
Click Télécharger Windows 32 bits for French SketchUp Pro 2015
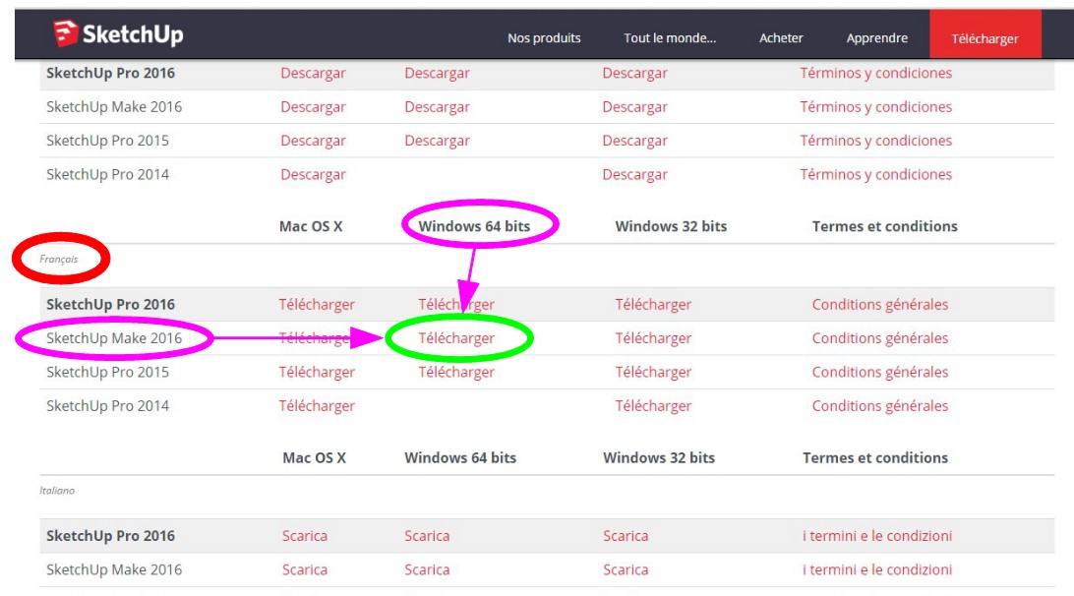click(653, 372)
